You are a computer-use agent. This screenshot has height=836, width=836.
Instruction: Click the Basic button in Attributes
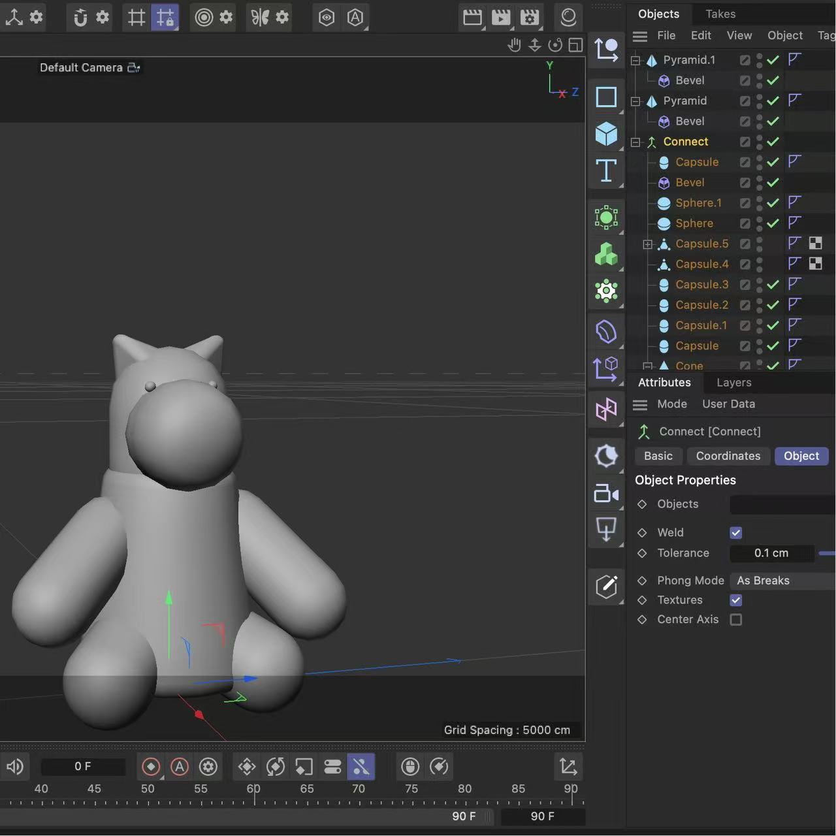(x=658, y=456)
